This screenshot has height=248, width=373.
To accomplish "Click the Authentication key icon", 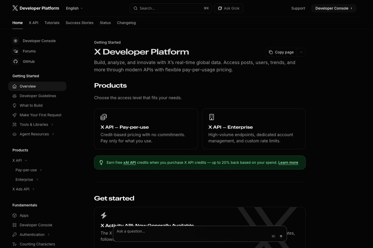I will (15, 235).
